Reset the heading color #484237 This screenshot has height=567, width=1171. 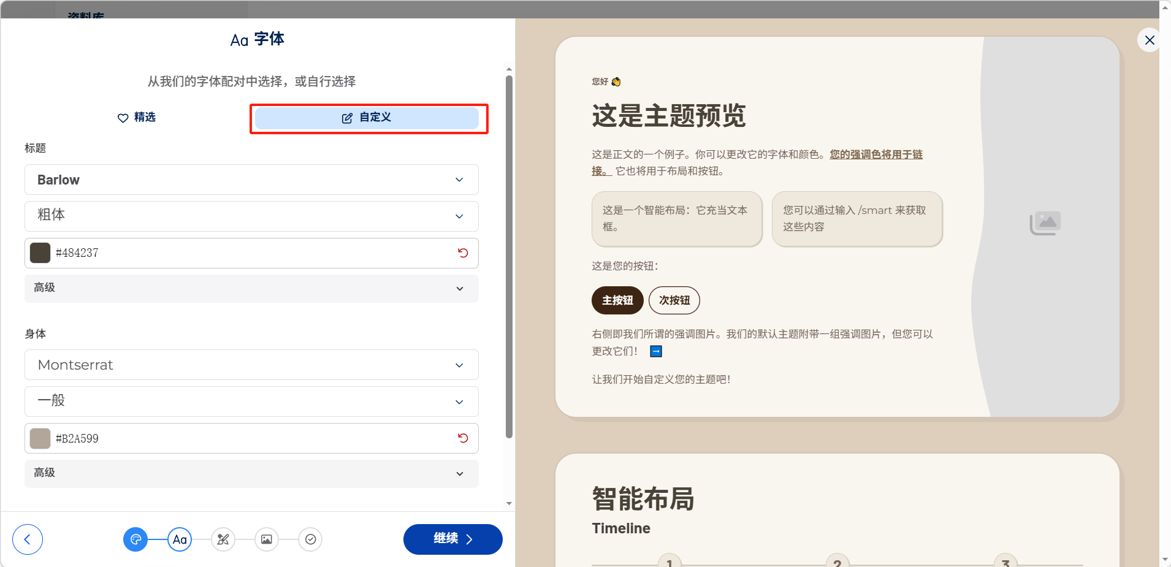[463, 253]
